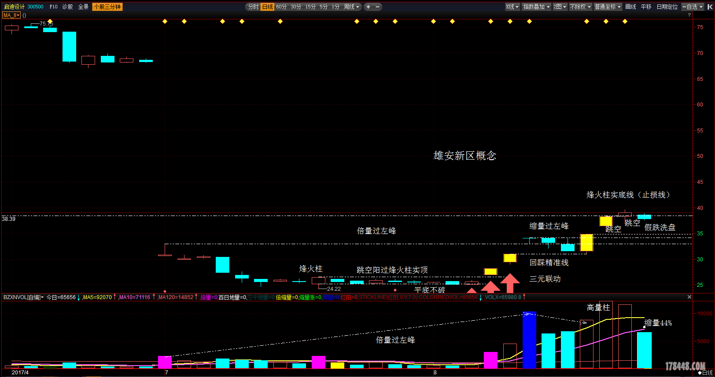Image resolution: width=715 pixels, height=377 pixels.
Task: Click the blue volume bar
Action: (x=529, y=340)
